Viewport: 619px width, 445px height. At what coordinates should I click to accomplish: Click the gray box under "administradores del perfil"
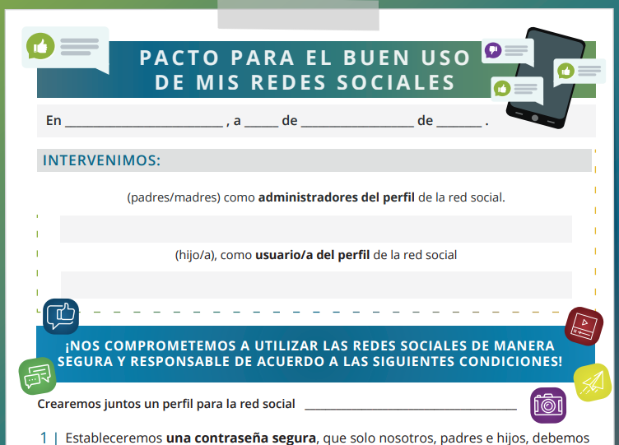tap(316, 229)
